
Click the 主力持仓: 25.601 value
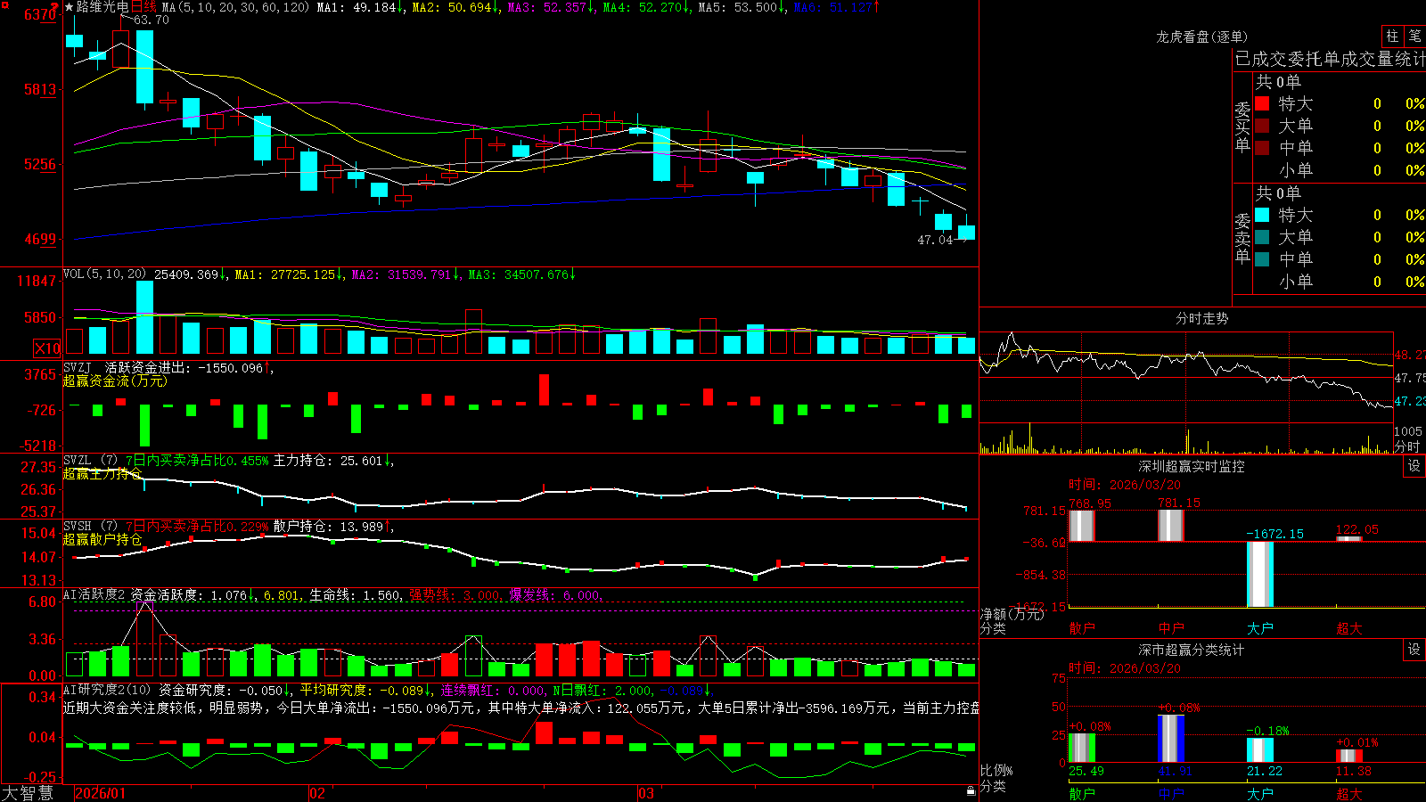[x=327, y=461]
